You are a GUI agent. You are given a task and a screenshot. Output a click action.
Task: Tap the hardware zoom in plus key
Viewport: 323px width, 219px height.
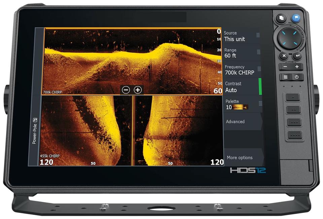click(297, 67)
